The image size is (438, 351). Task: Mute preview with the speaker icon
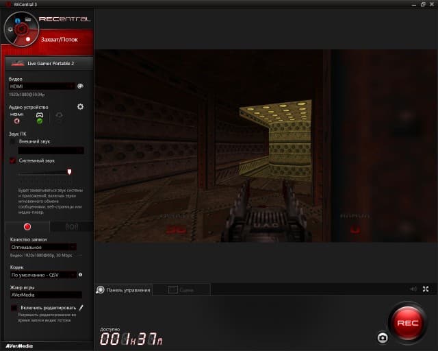click(413, 289)
